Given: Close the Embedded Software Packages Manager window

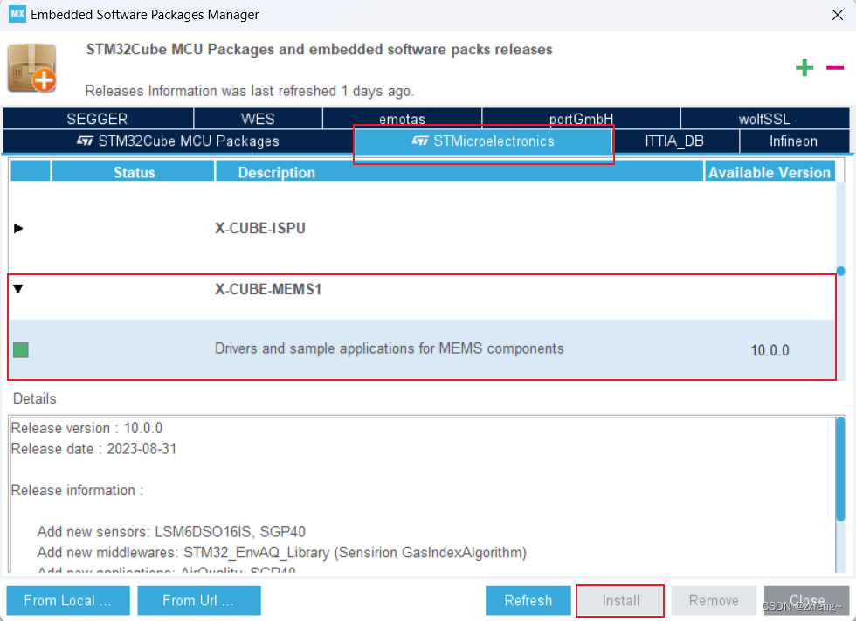Looking at the screenshot, I should pyautogui.click(x=838, y=15).
